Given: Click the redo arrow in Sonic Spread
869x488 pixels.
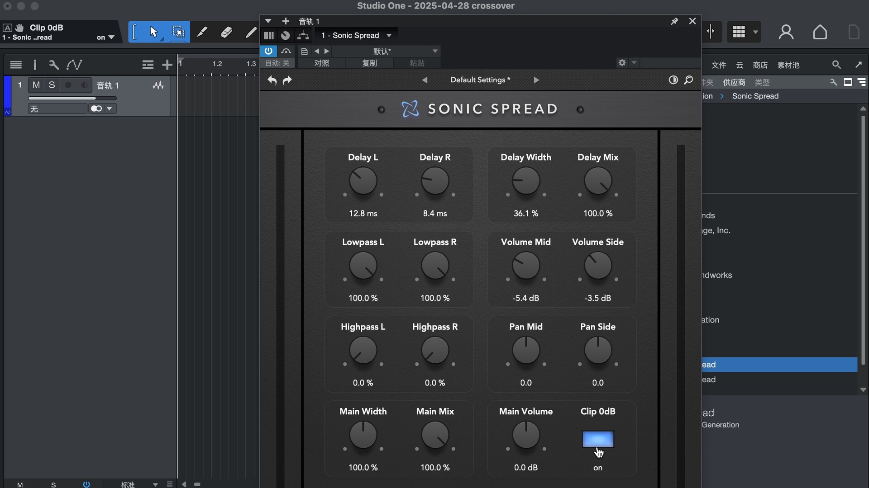Looking at the screenshot, I should coord(287,80).
